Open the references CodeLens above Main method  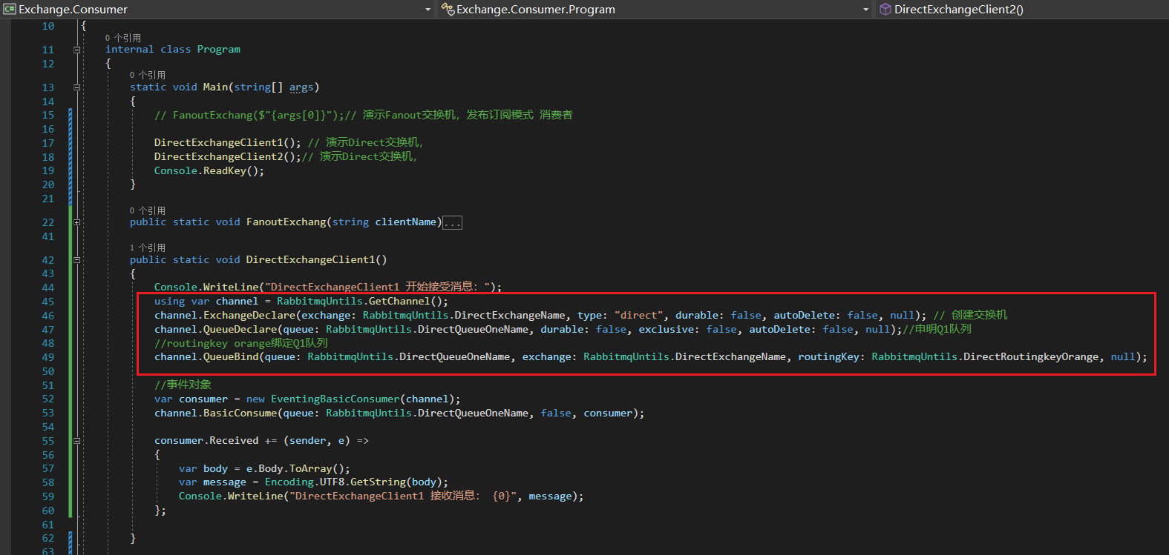[148, 75]
